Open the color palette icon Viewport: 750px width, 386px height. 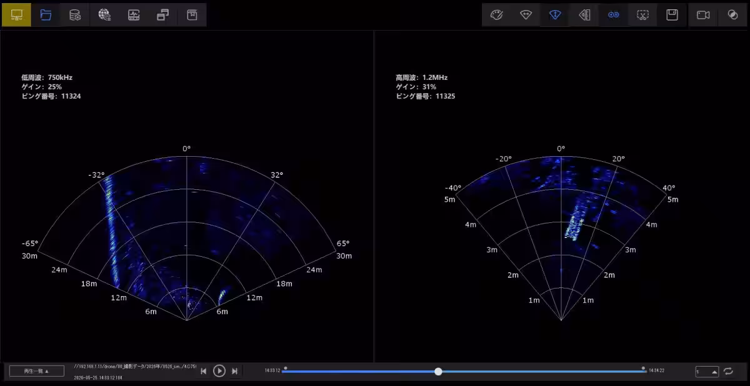click(496, 15)
